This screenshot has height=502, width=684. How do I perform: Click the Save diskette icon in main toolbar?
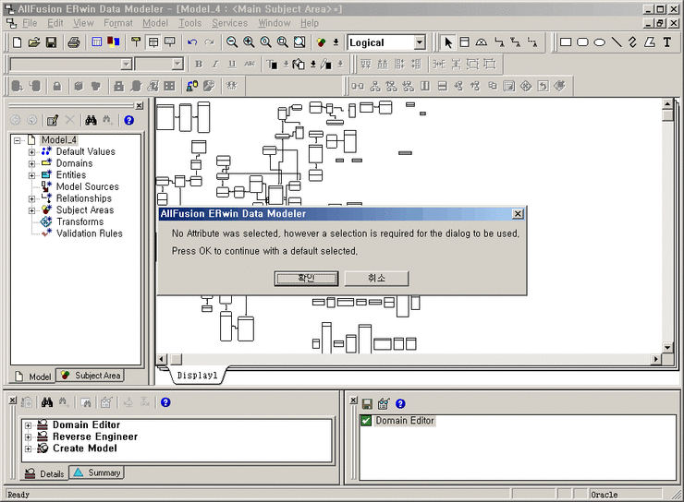coord(52,42)
